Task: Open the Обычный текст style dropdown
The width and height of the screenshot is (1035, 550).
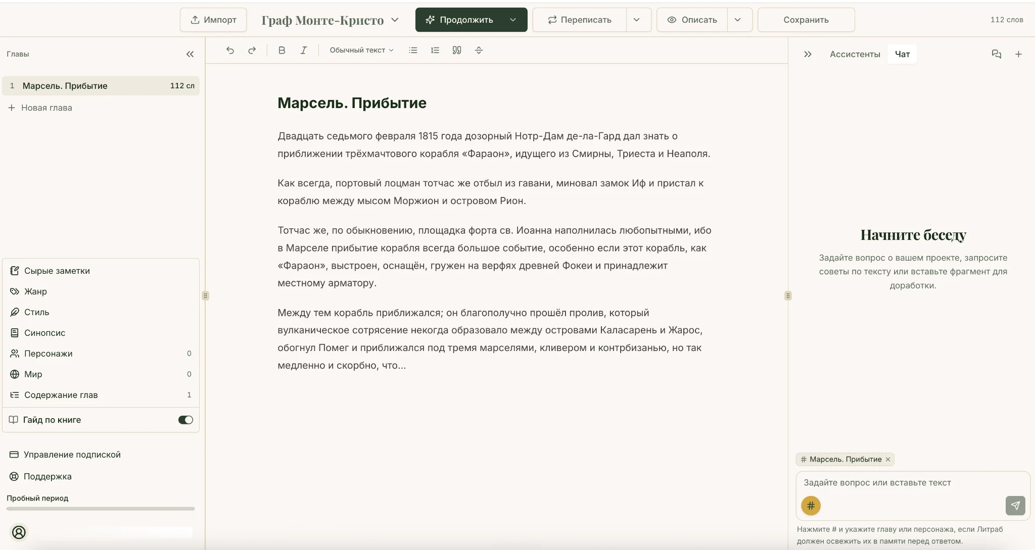Action: tap(361, 50)
